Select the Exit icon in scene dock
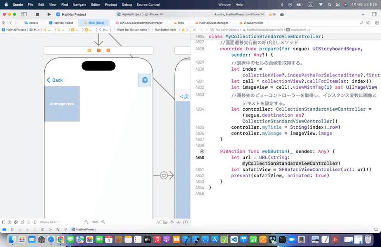Image resolution: width=381 pixels, height=247 pixels. pyautogui.click(x=108, y=50)
